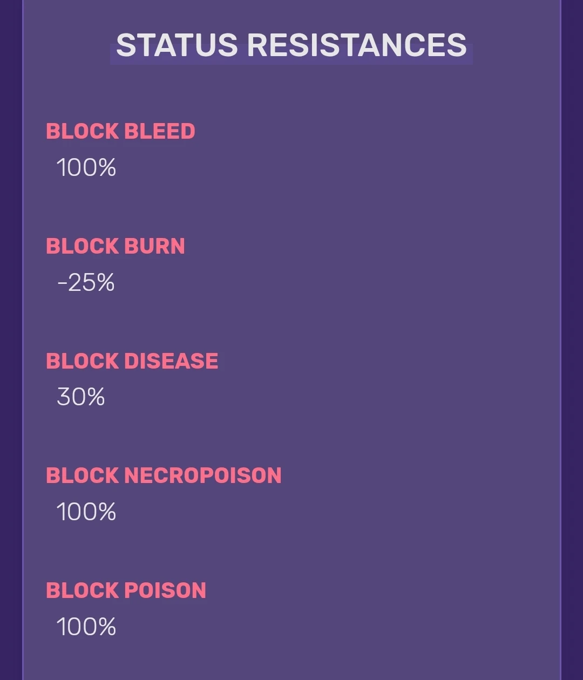583x680 pixels.
Task: Select the BLOCK NECROPOISON label
Action: 164,475
